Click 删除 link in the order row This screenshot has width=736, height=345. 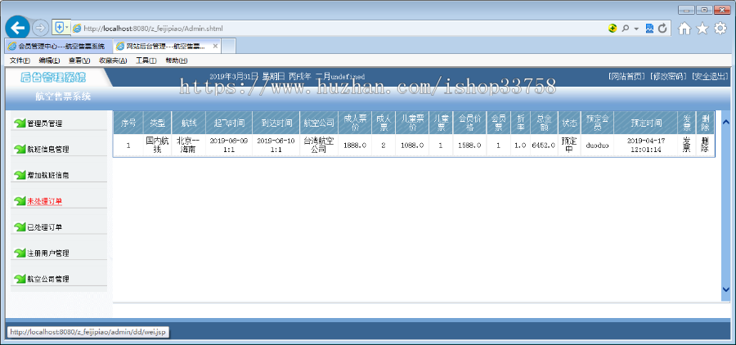click(705, 145)
